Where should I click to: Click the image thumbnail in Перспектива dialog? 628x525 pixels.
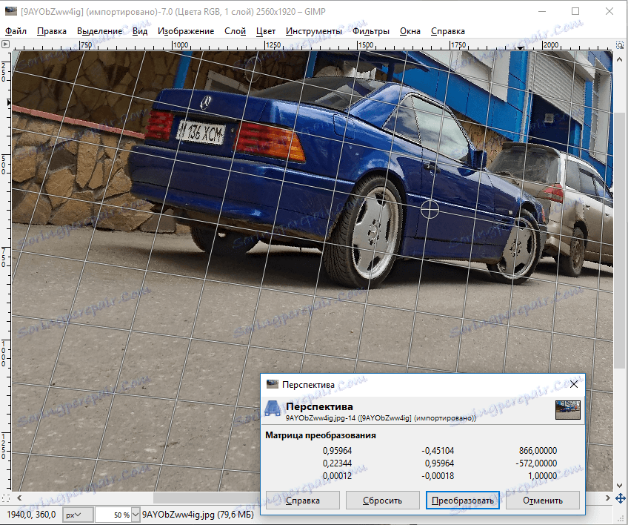(x=567, y=409)
